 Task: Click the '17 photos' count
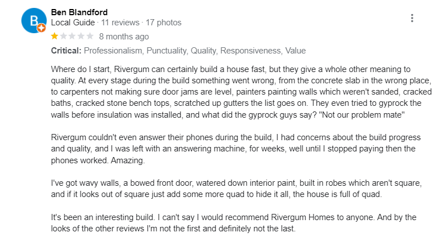click(163, 23)
